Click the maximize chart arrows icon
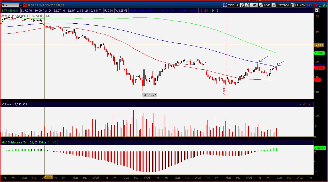 point(242,5)
